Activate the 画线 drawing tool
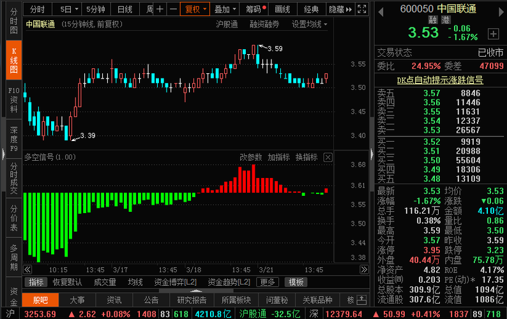 282,10
